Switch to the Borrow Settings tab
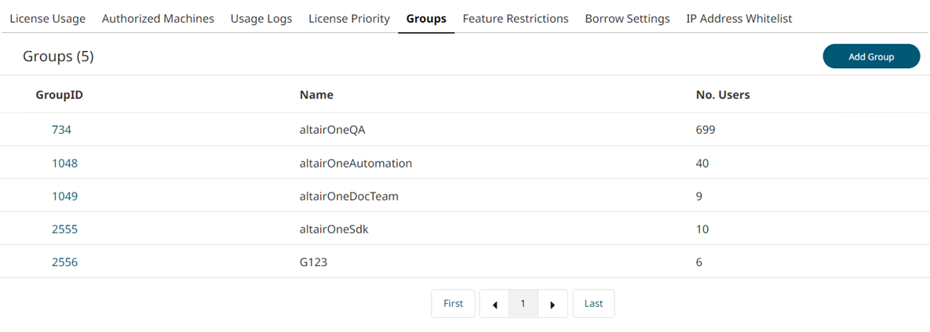Screen dimensions: 930x332 point(627,18)
